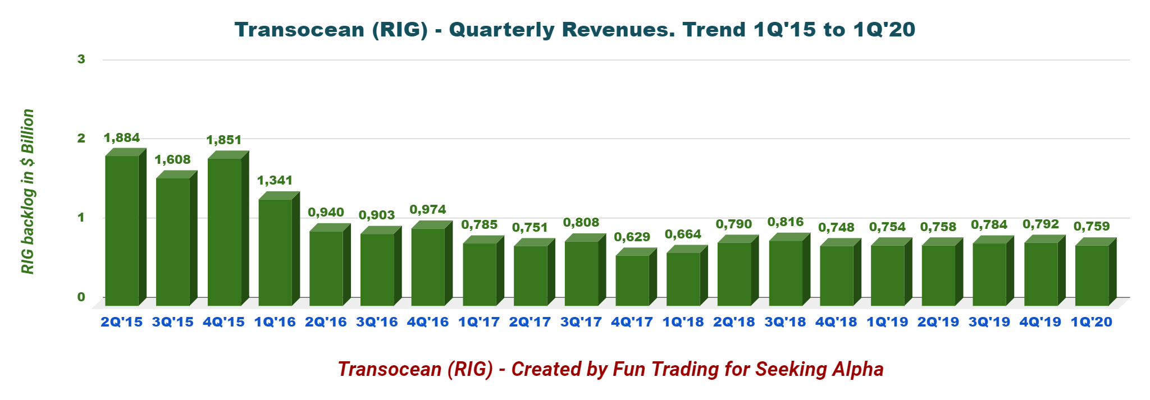Select the 3Q'16 revenue bar
The height and width of the screenshot is (400, 1150).
(381, 266)
